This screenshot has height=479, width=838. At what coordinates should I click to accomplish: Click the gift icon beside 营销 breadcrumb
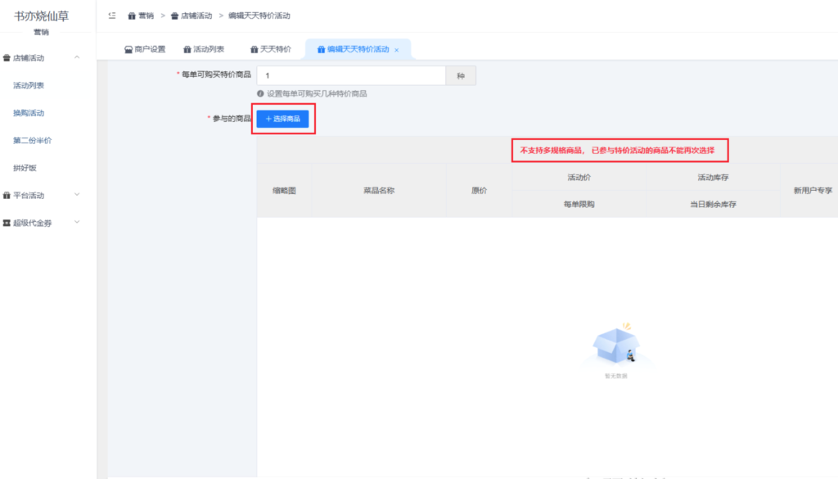click(132, 16)
